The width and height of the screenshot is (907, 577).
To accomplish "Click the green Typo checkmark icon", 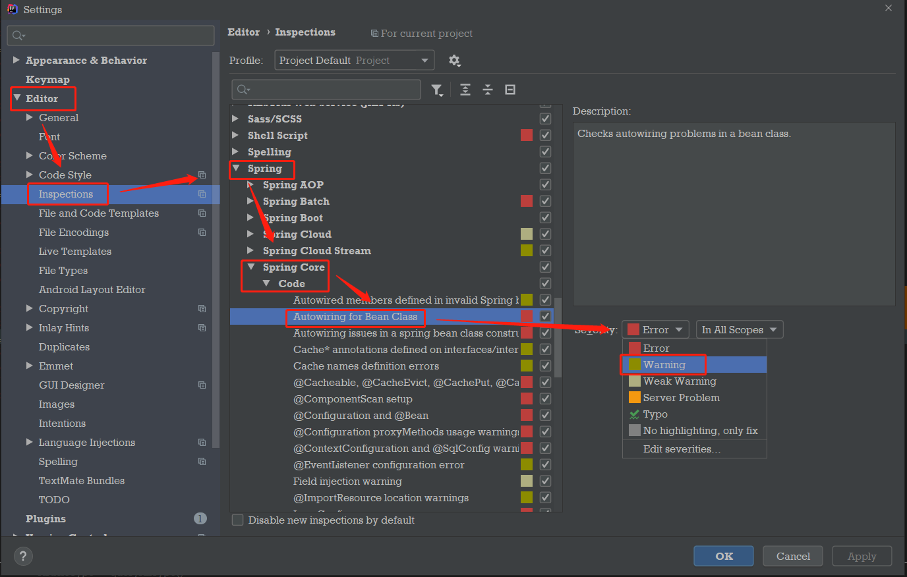I will point(634,414).
